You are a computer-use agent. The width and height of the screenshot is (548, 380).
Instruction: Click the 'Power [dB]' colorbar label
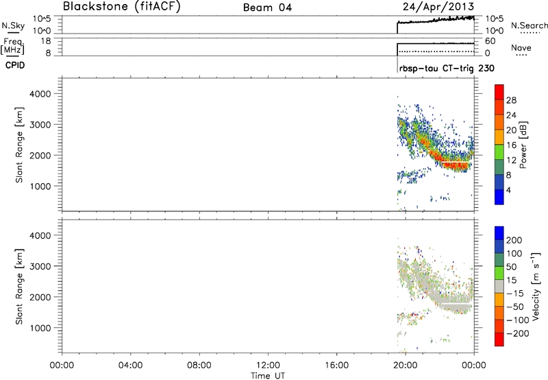pyautogui.click(x=523, y=145)
